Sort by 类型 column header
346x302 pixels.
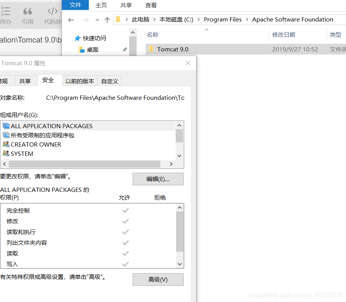(335, 35)
